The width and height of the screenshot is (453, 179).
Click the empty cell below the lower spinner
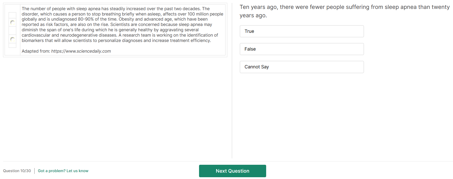tap(12, 45)
